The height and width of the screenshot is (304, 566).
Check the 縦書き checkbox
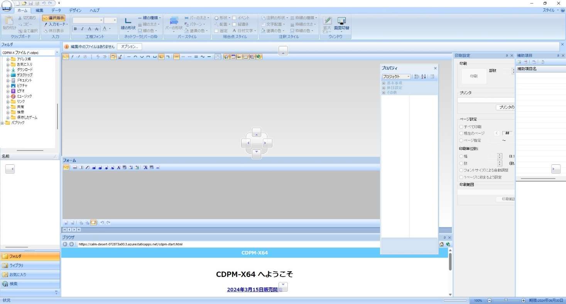[x=234, y=24]
